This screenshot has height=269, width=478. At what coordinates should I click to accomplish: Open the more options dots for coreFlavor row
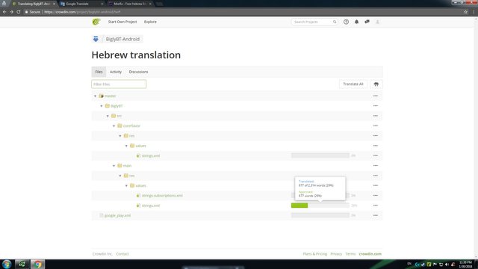click(x=376, y=126)
